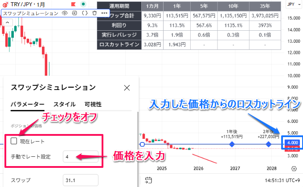Click the 4.000 price label
The height and width of the screenshot is (187, 303).
tap(292, 142)
